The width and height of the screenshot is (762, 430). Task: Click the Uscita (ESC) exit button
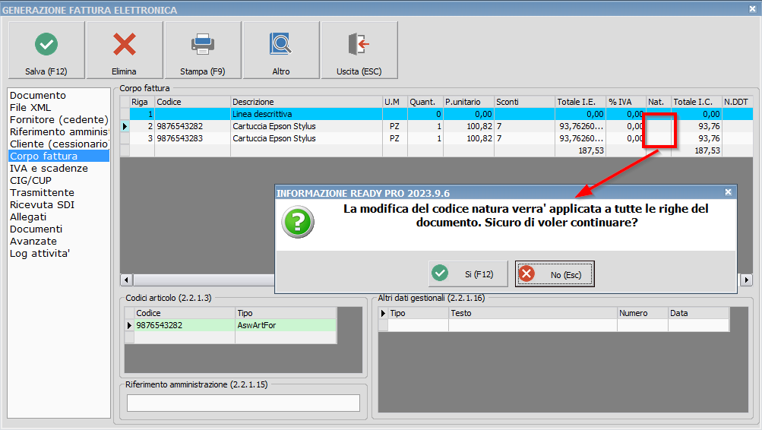tap(359, 50)
